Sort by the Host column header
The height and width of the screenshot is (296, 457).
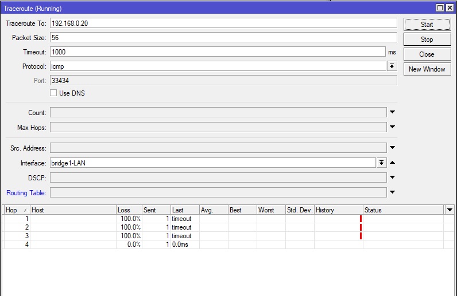(73, 210)
